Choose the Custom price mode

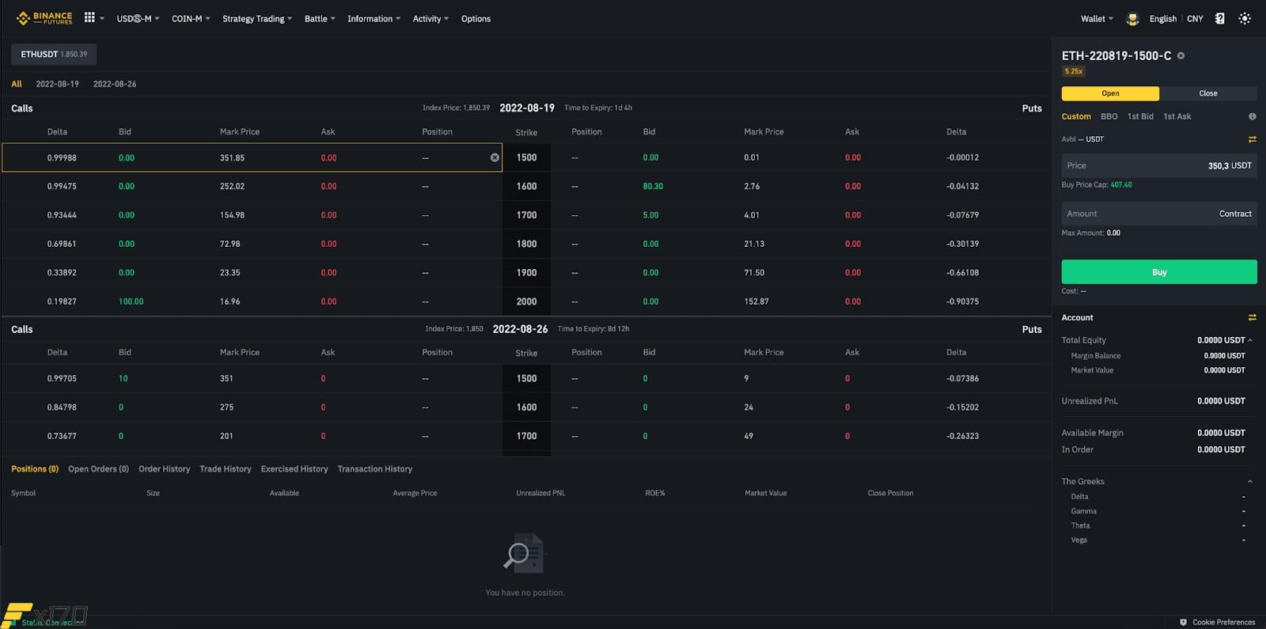1076,116
